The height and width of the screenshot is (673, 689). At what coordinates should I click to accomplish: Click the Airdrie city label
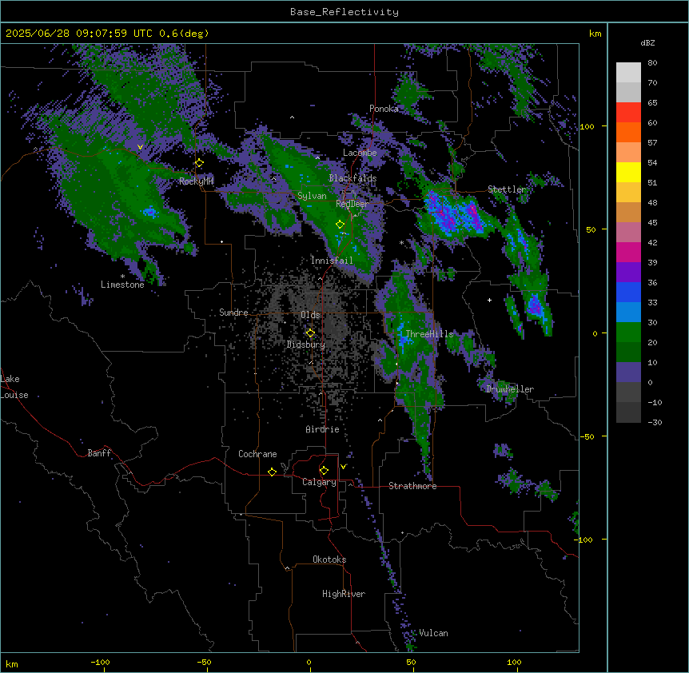pyautogui.click(x=323, y=429)
